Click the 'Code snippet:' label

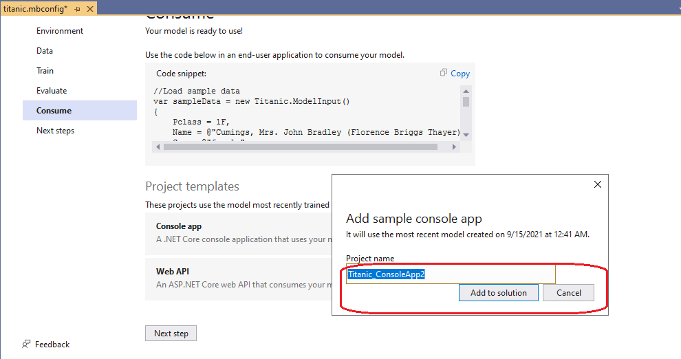pos(181,74)
